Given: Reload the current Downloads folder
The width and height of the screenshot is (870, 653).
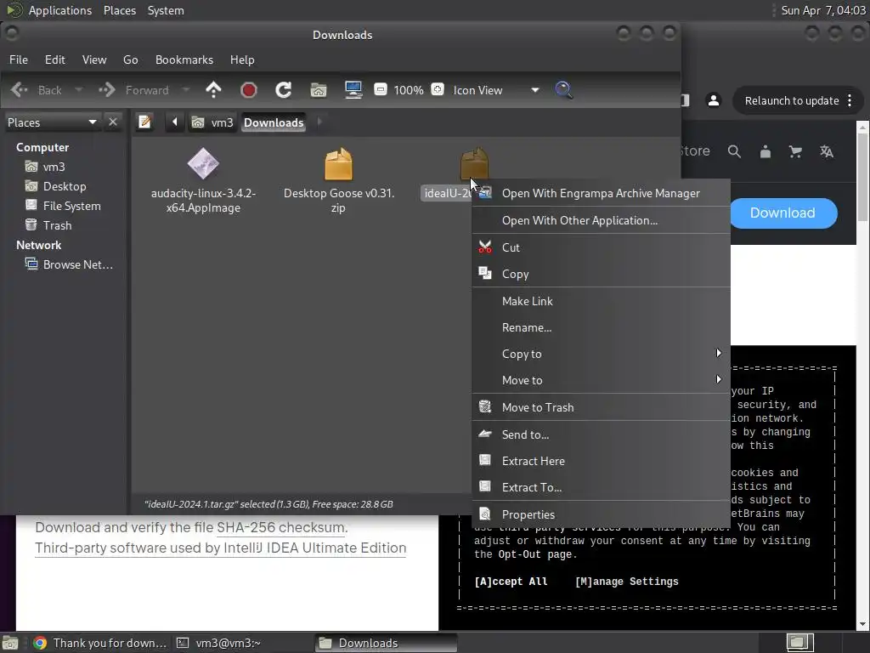Looking at the screenshot, I should (284, 90).
